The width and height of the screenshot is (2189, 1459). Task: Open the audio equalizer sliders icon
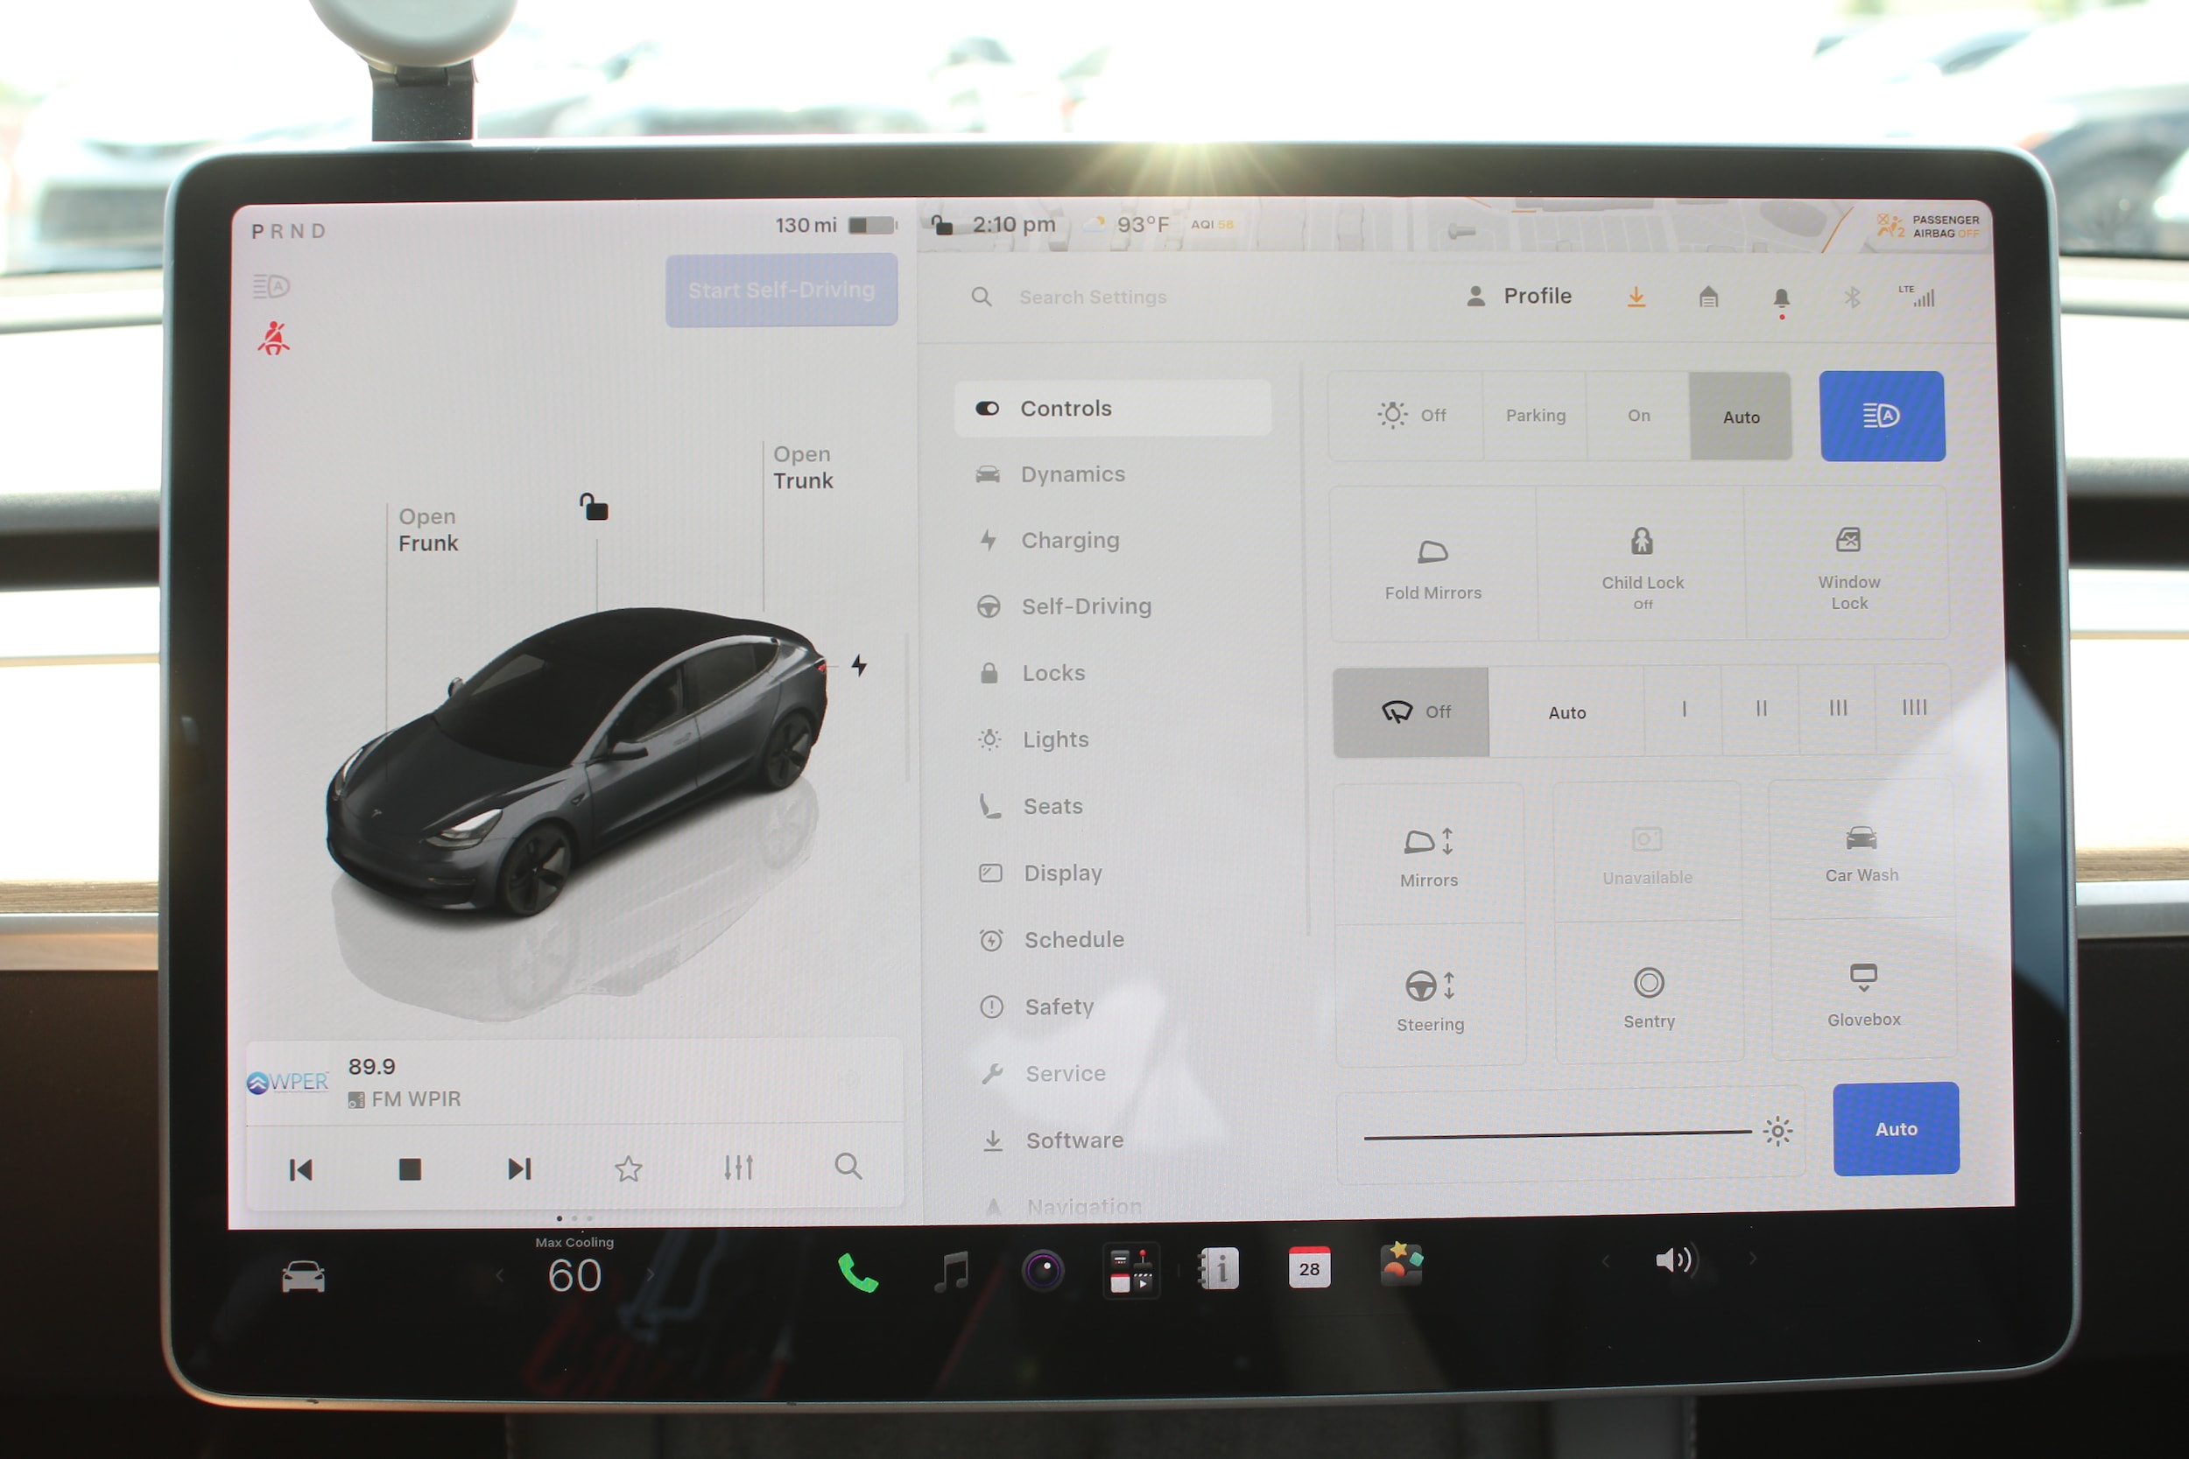pyautogui.click(x=738, y=1167)
